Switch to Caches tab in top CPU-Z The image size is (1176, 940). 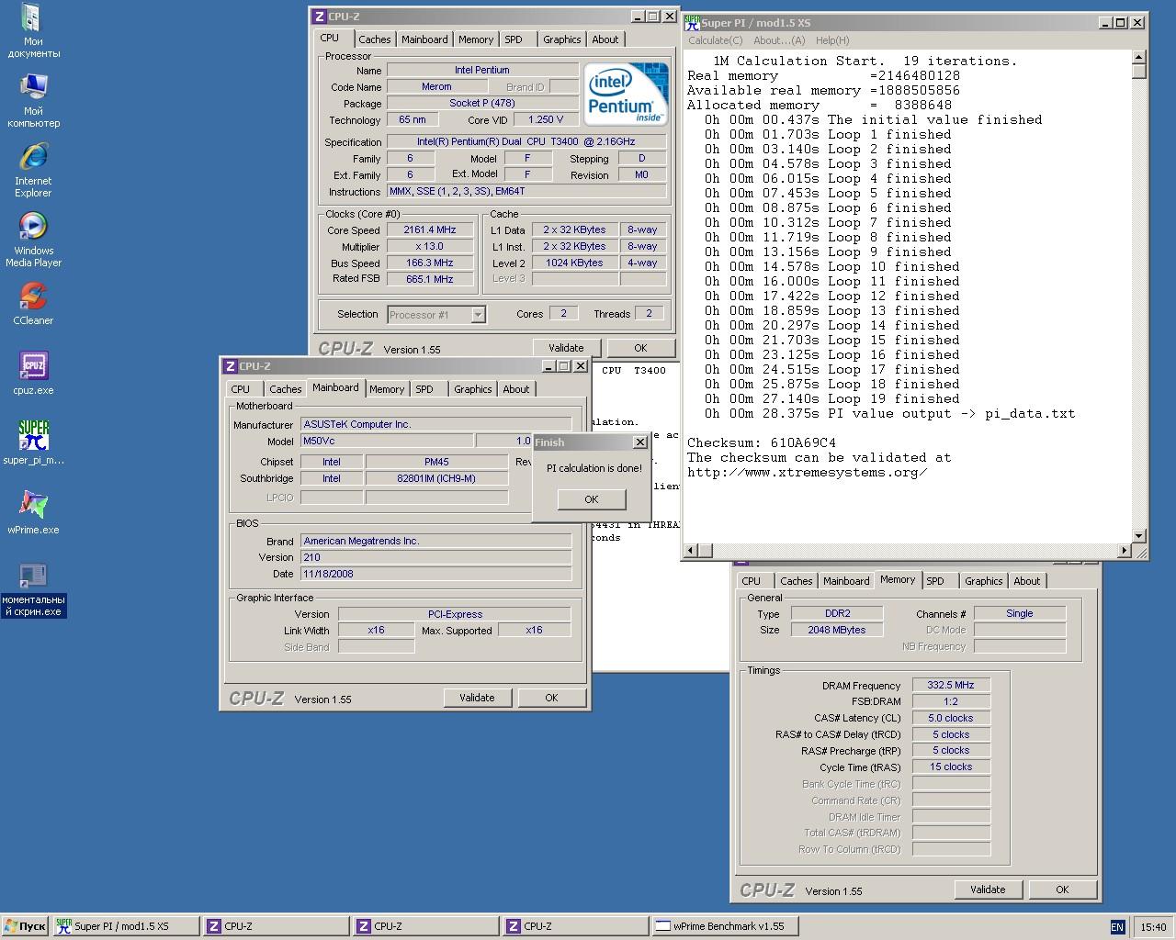[x=374, y=39]
